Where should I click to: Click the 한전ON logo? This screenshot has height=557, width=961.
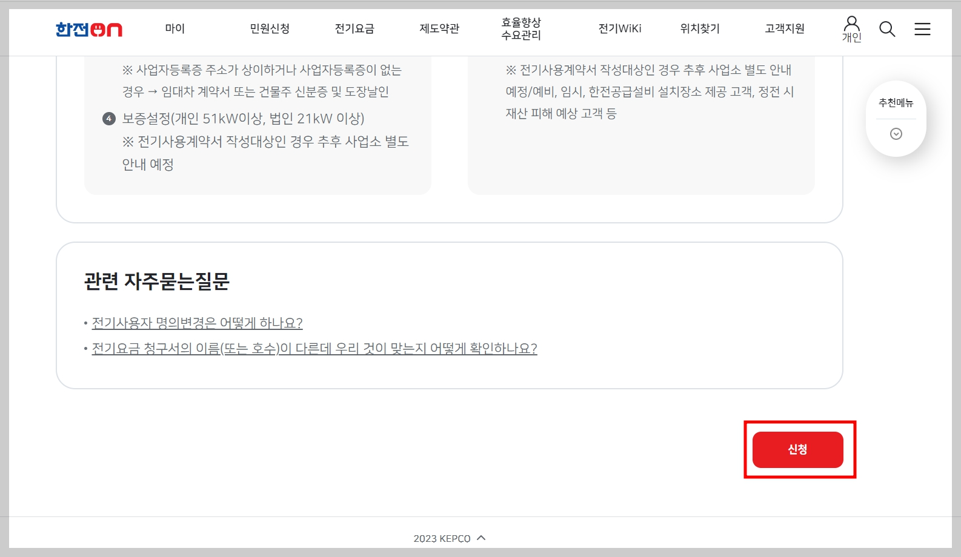click(x=89, y=29)
